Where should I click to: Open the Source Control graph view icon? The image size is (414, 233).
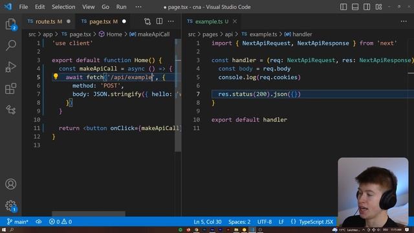10,109
